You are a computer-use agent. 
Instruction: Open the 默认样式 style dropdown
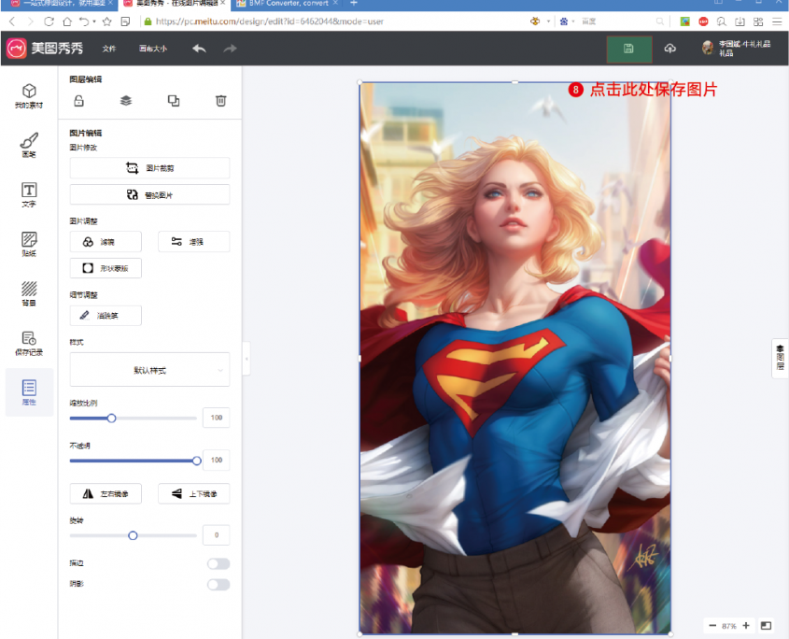point(149,370)
